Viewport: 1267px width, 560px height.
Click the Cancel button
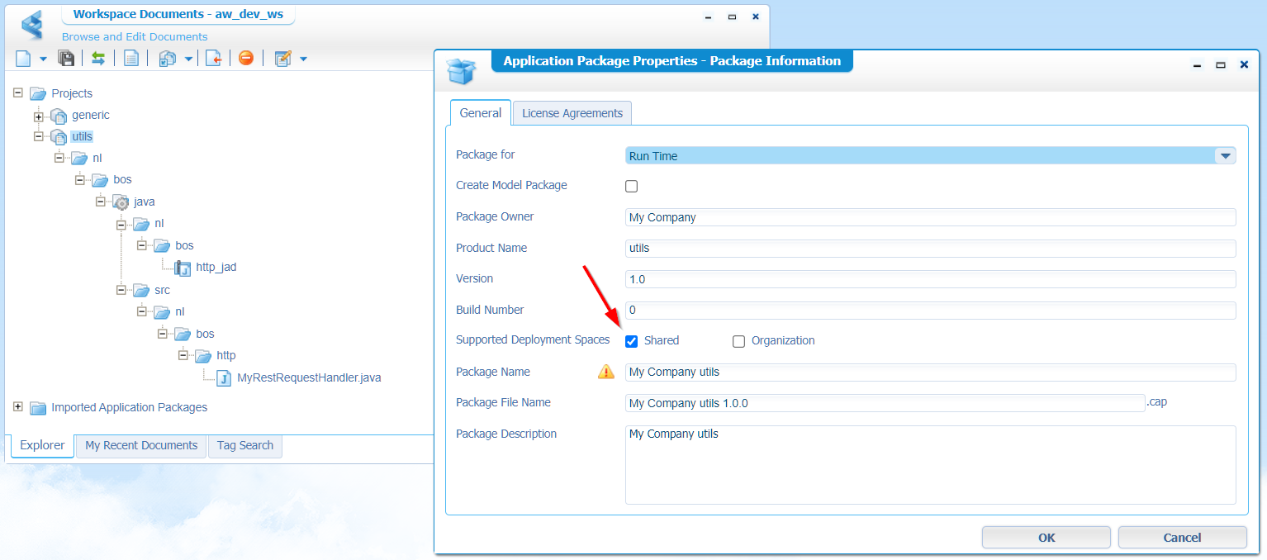[1182, 538]
